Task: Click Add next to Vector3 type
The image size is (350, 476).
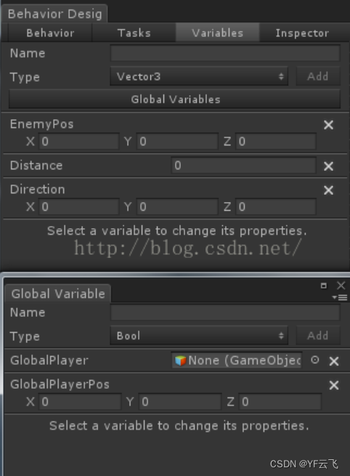Action: click(318, 76)
